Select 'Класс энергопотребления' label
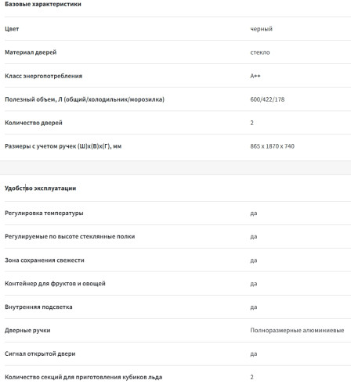The width and height of the screenshot is (351, 391). [43, 76]
